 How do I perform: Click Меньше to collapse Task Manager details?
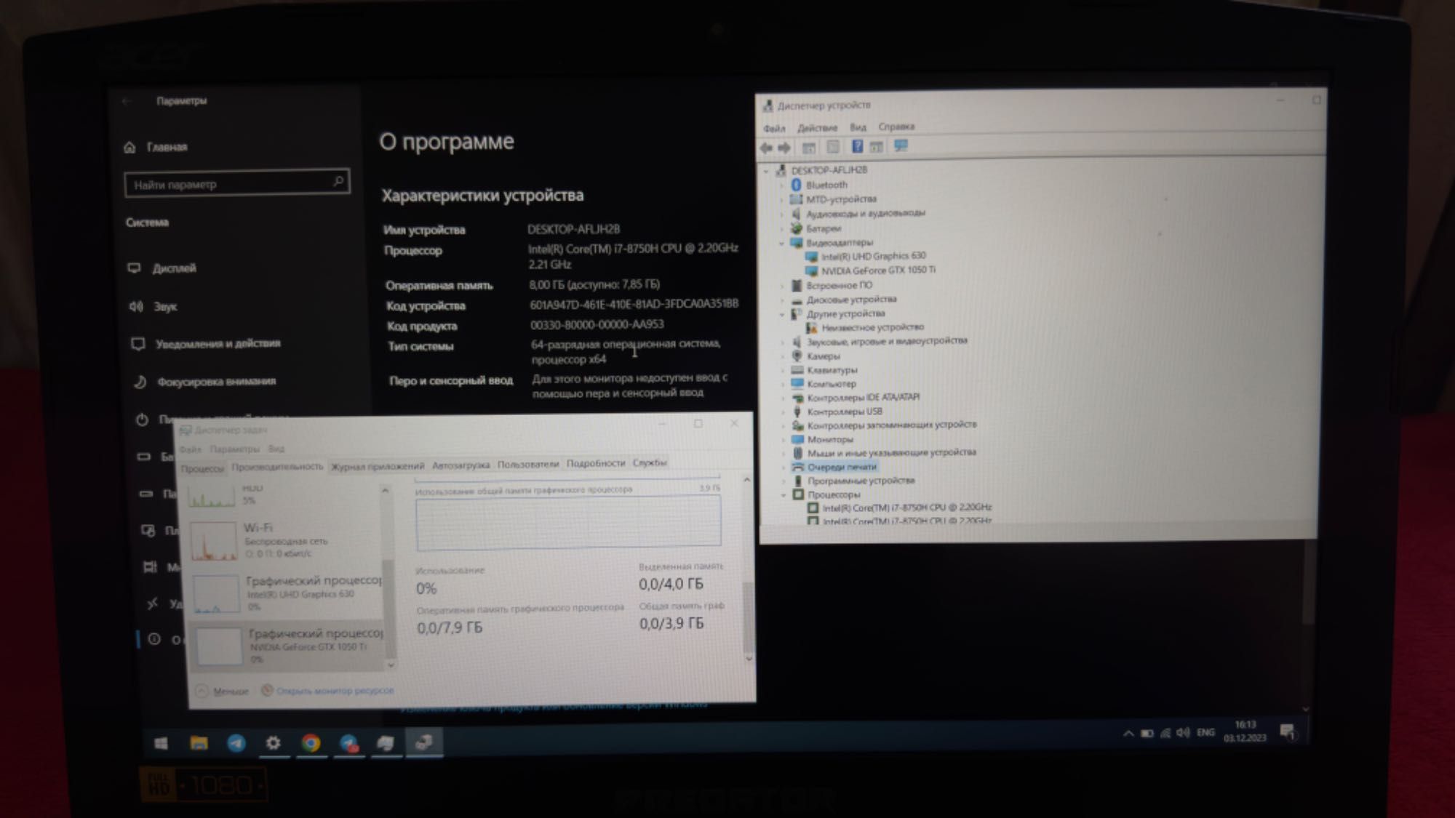pos(223,691)
